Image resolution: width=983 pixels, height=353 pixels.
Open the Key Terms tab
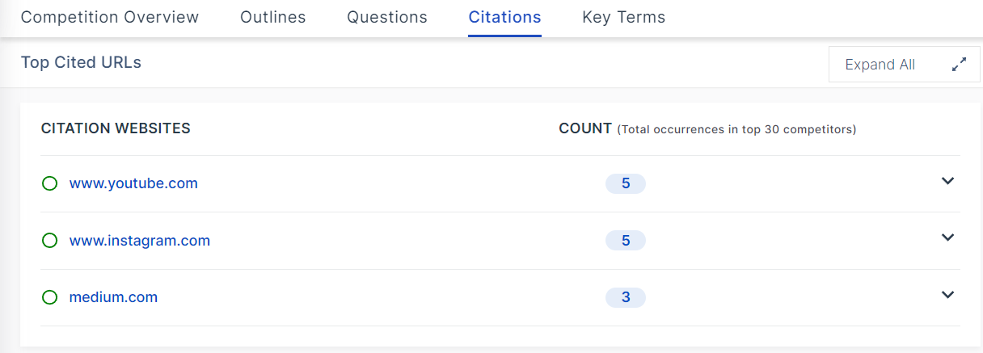click(x=623, y=17)
